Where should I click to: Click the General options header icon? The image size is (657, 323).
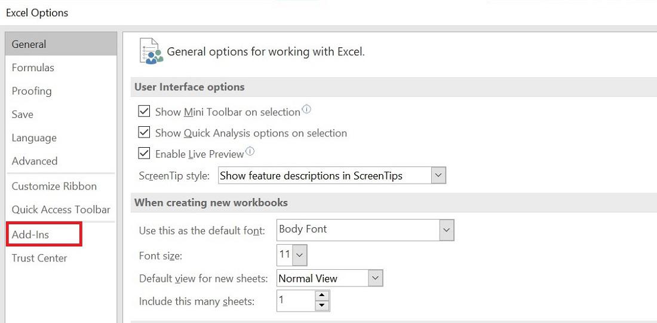[151, 51]
